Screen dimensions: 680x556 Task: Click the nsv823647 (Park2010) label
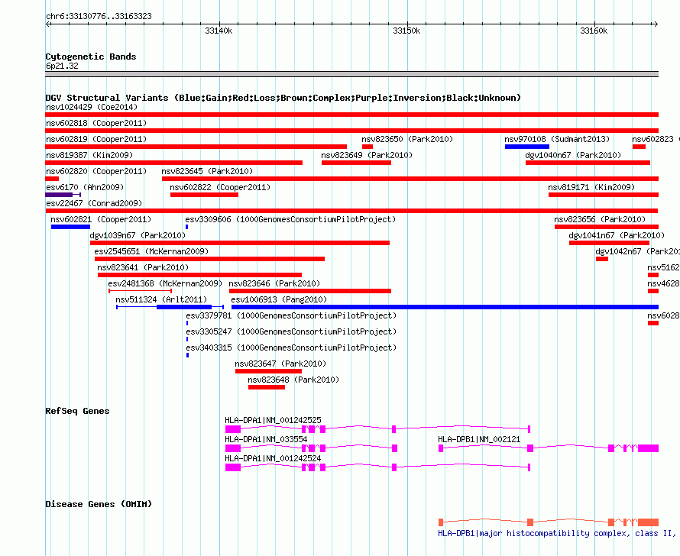pyautogui.click(x=280, y=364)
